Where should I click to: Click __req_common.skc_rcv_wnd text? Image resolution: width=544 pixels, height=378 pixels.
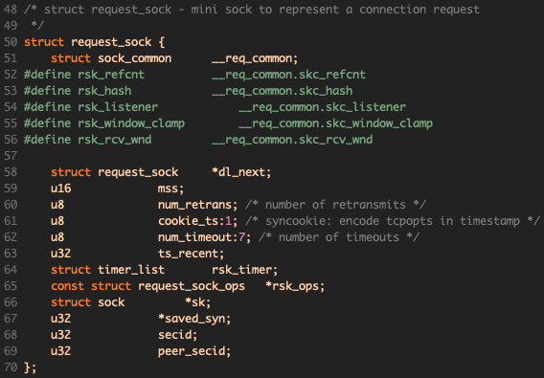pos(292,140)
